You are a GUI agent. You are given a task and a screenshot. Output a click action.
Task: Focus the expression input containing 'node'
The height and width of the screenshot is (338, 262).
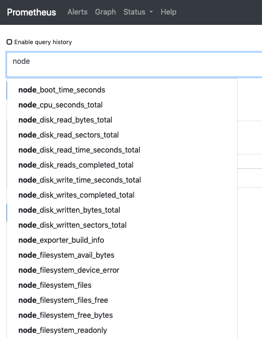134,64
